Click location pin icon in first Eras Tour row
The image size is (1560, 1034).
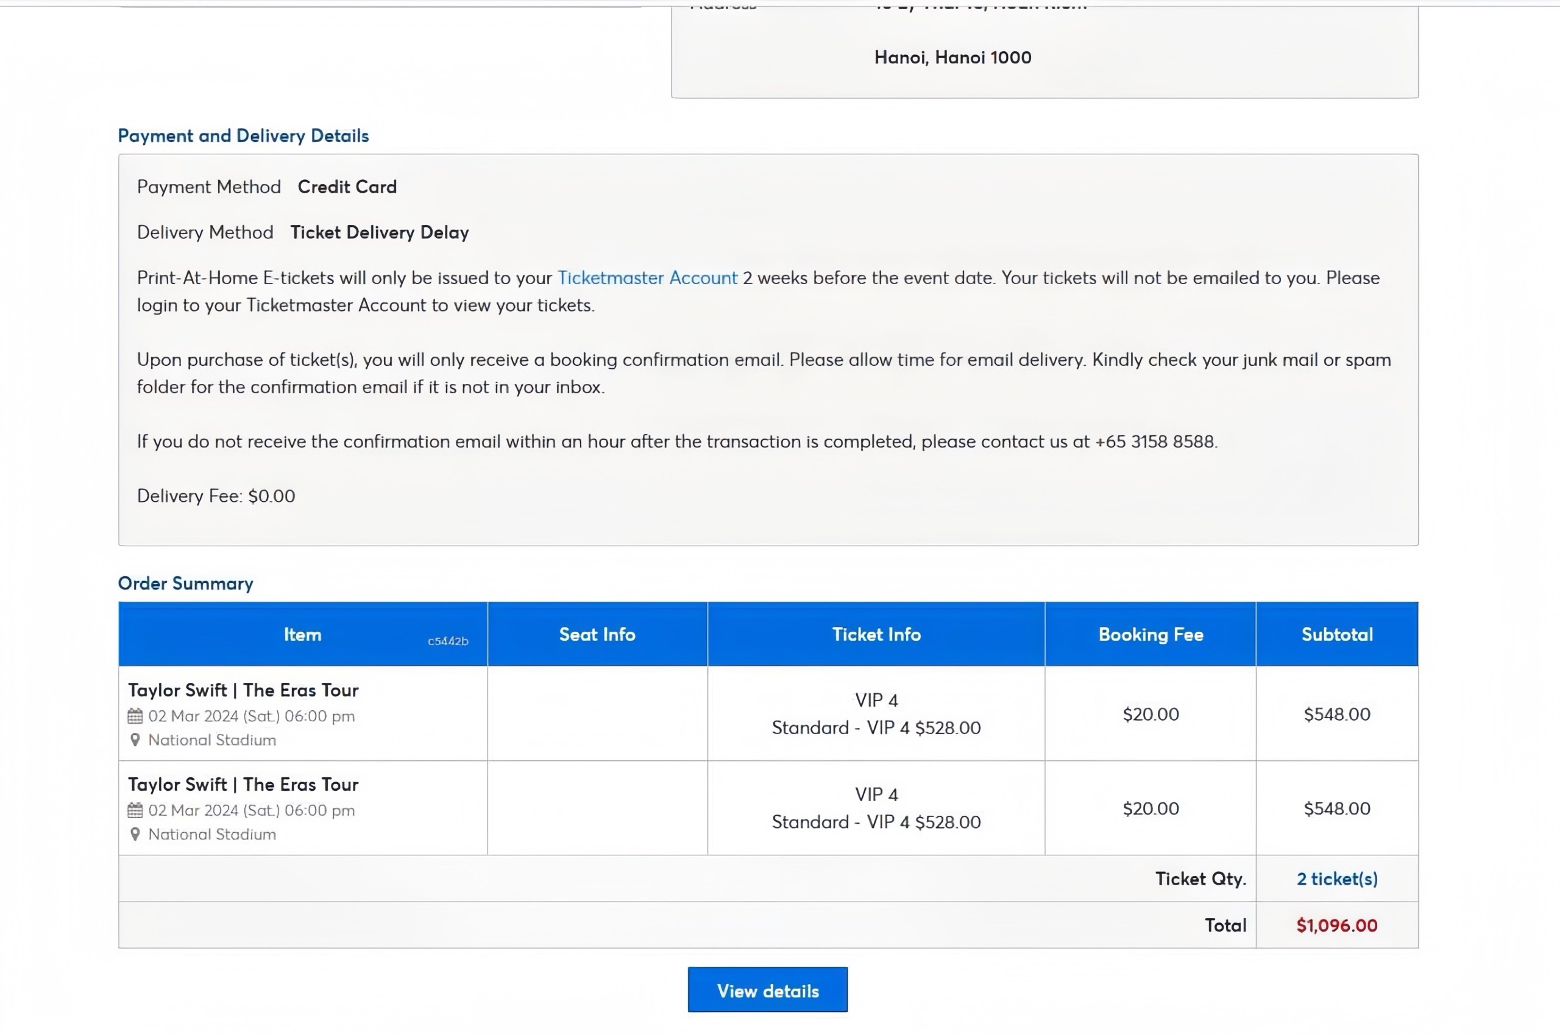(135, 740)
